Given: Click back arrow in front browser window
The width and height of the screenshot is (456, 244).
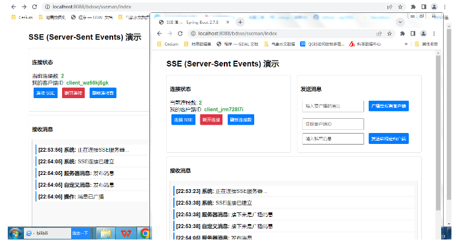Looking at the screenshot, I should [x=159, y=34].
